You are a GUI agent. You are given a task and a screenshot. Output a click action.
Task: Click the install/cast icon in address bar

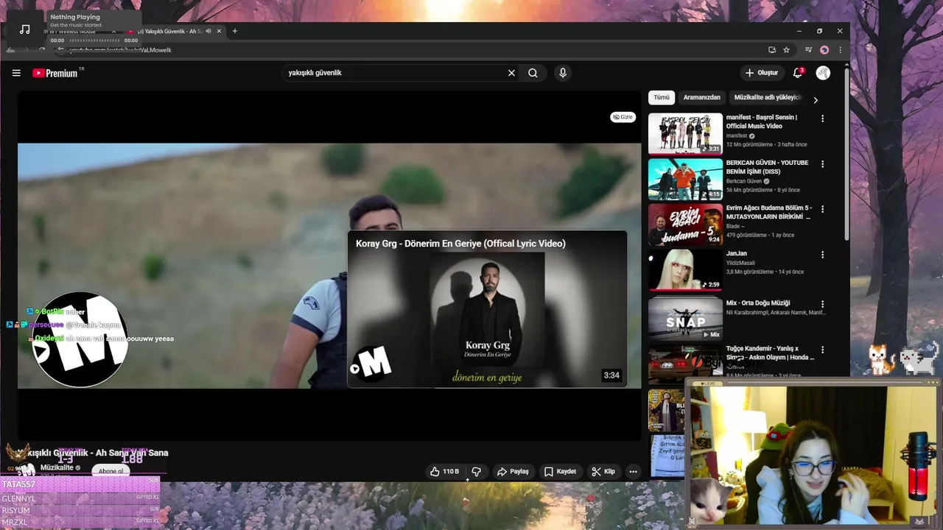pos(772,50)
